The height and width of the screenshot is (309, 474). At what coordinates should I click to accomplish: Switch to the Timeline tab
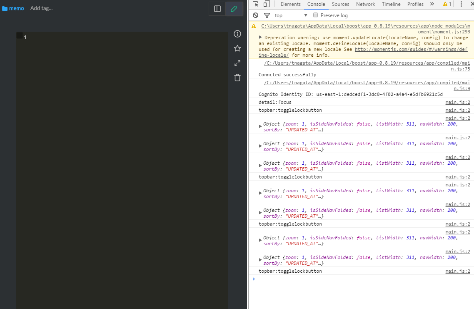[391, 4]
